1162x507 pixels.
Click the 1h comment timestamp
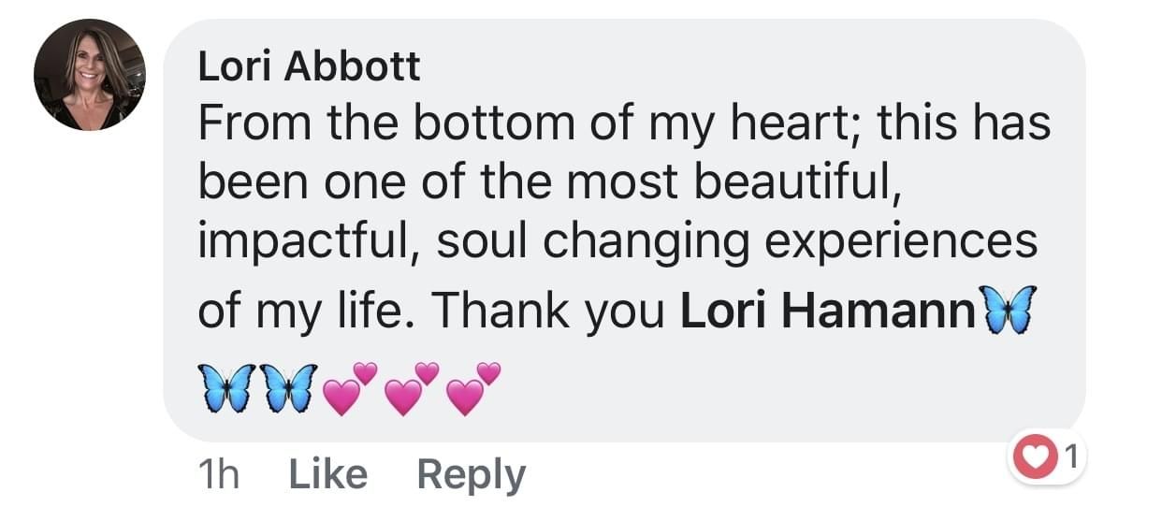pyautogui.click(x=219, y=475)
